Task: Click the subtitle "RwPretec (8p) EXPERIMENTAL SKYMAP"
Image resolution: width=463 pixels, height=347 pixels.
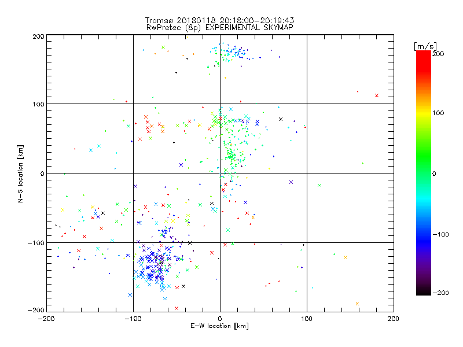Action: point(219,27)
